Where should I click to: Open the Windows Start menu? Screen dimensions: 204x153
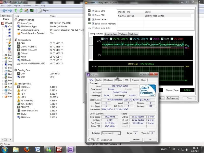(x=5, y=149)
